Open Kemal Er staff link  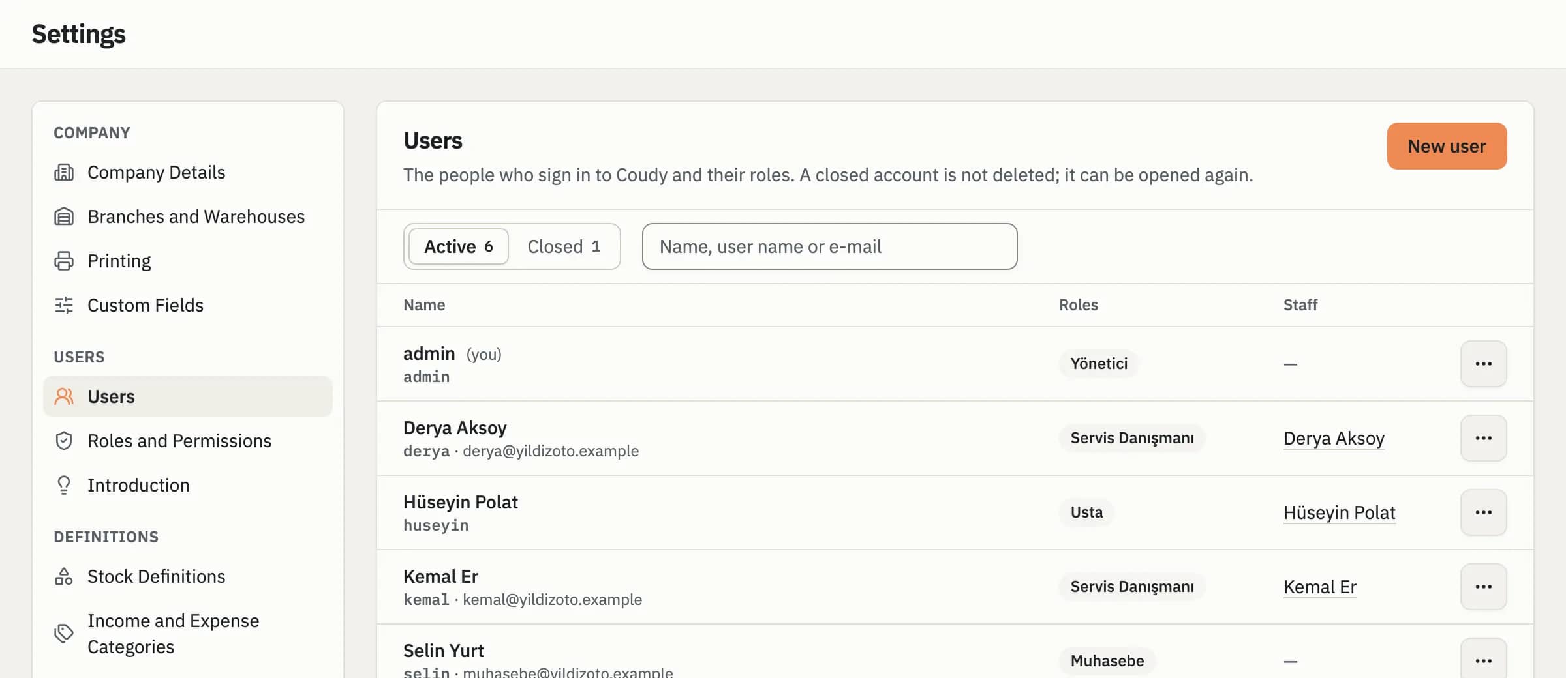(1320, 587)
